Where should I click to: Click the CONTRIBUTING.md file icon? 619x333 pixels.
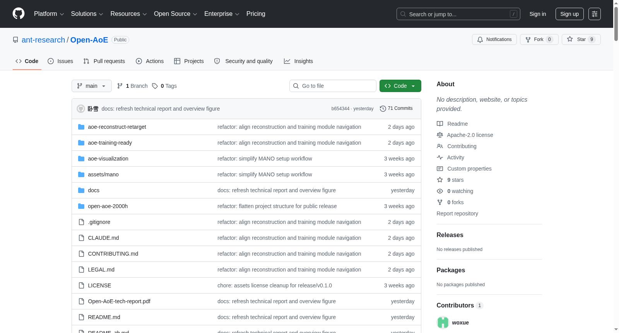coord(81,254)
